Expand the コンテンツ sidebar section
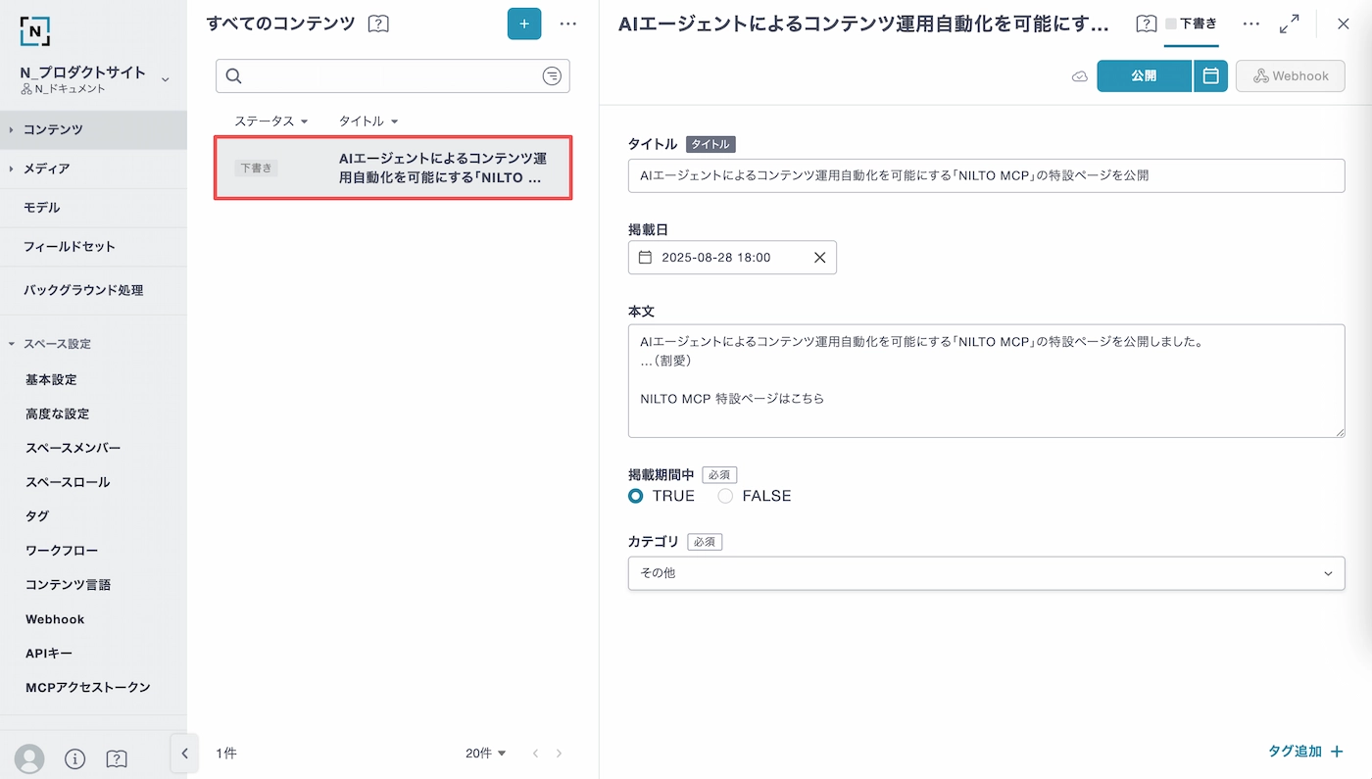This screenshot has width=1372, height=779. pos(12,129)
